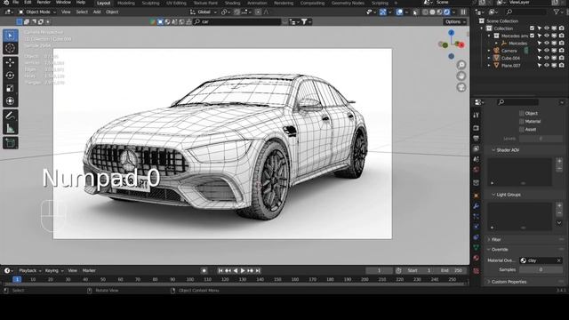Click the blue Z axis gizmo dot
Image resolution: width=569 pixels, height=320 pixels.
[451, 33]
